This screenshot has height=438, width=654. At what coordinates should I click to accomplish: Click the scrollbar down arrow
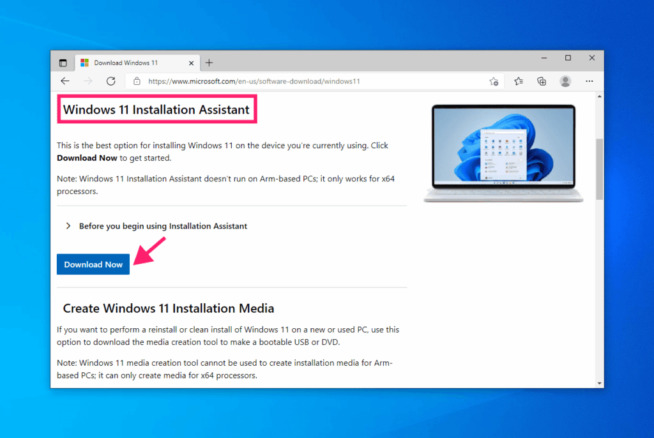[599, 383]
